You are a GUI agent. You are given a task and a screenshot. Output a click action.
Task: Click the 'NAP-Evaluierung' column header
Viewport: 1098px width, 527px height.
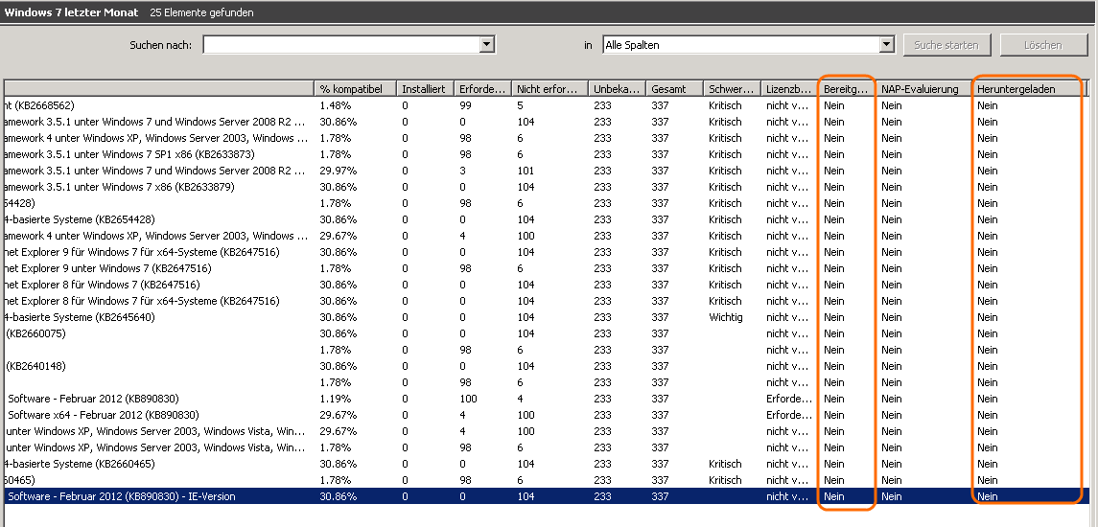click(x=923, y=89)
